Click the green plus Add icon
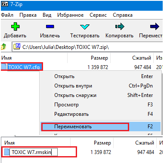The image size is (167, 163). pos(15,27)
